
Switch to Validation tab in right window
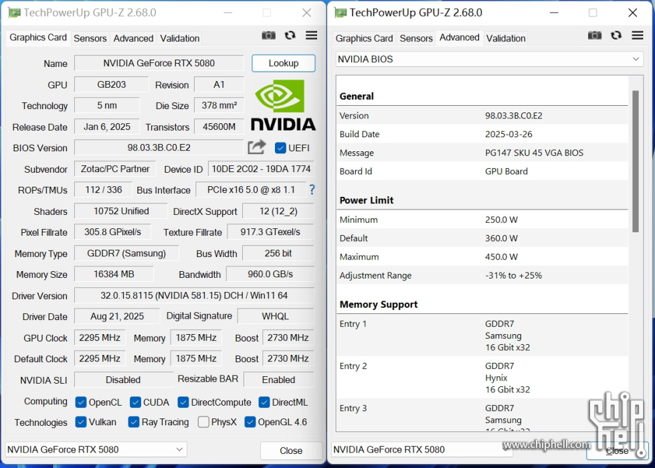coord(506,38)
